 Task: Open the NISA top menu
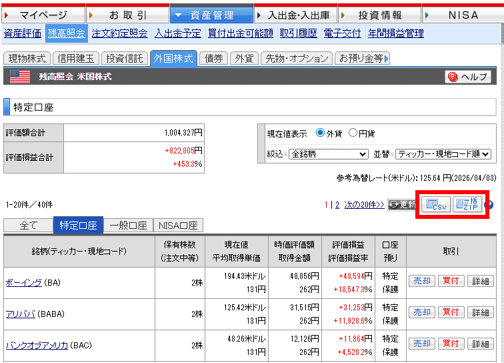tap(463, 15)
